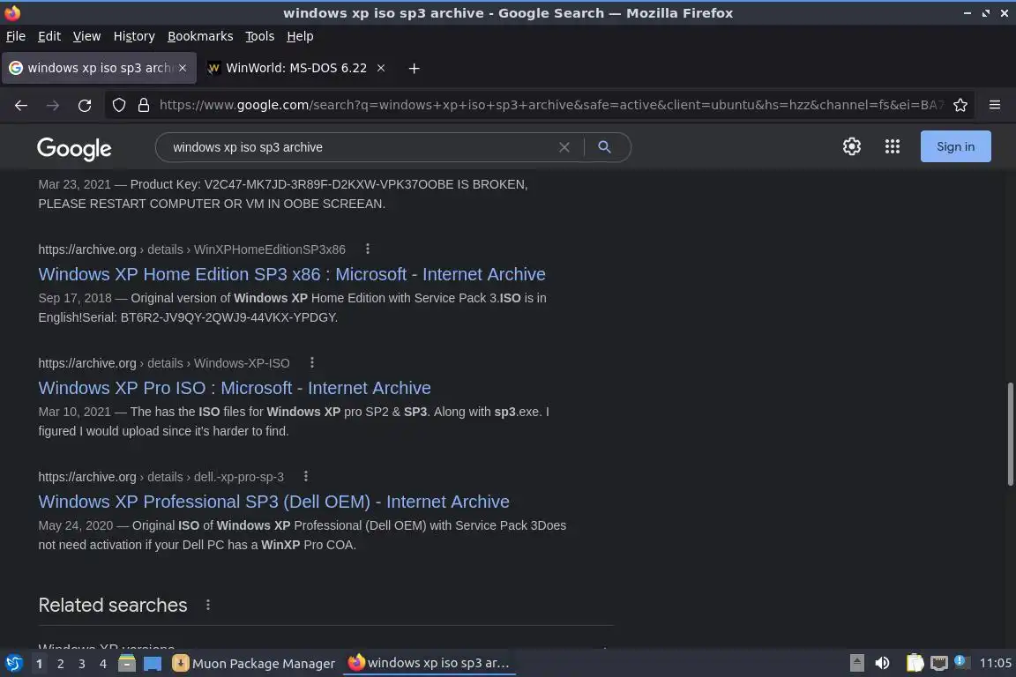Open options for dell.-xp-pro-sp-3 result
1016x677 pixels.
[306, 476]
